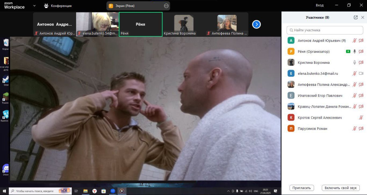
Task: Select Рёня video tile
Action: pos(141,24)
